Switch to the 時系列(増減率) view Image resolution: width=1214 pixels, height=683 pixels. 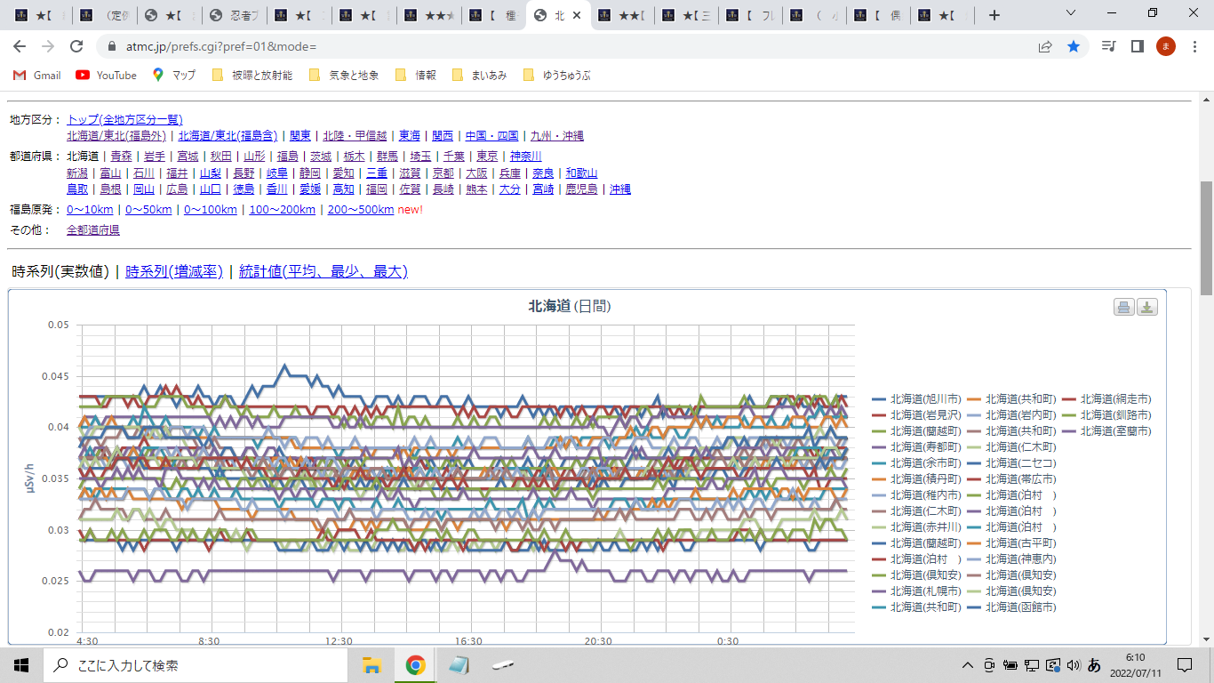174,271
